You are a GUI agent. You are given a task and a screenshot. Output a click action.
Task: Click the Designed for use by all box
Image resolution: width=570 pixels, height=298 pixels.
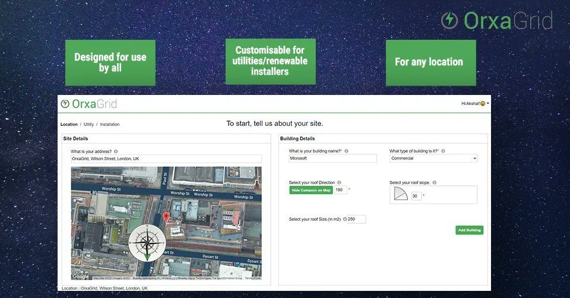tap(110, 63)
